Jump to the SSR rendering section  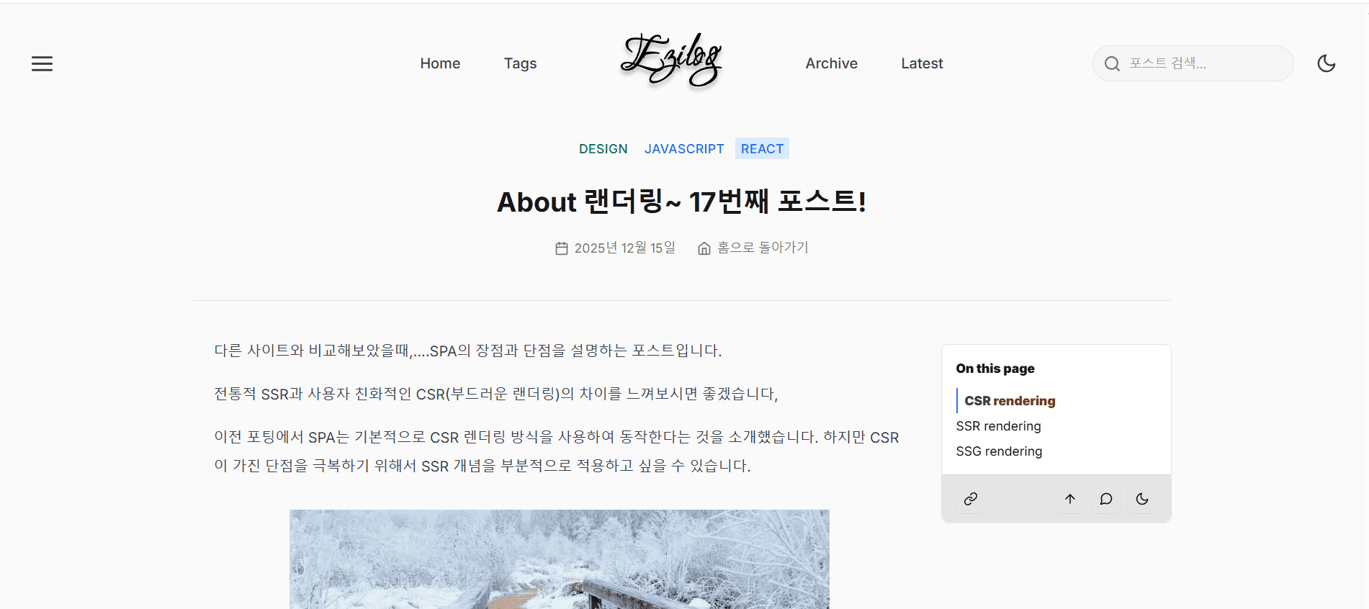(x=998, y=426)
